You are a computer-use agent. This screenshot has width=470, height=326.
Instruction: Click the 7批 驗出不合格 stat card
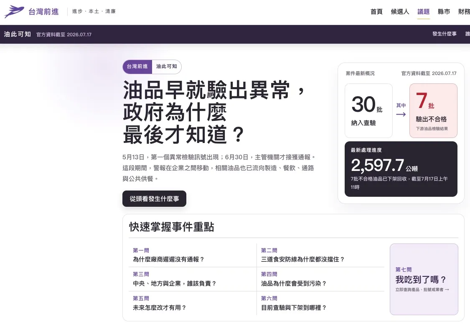click(x=433, y=110)
